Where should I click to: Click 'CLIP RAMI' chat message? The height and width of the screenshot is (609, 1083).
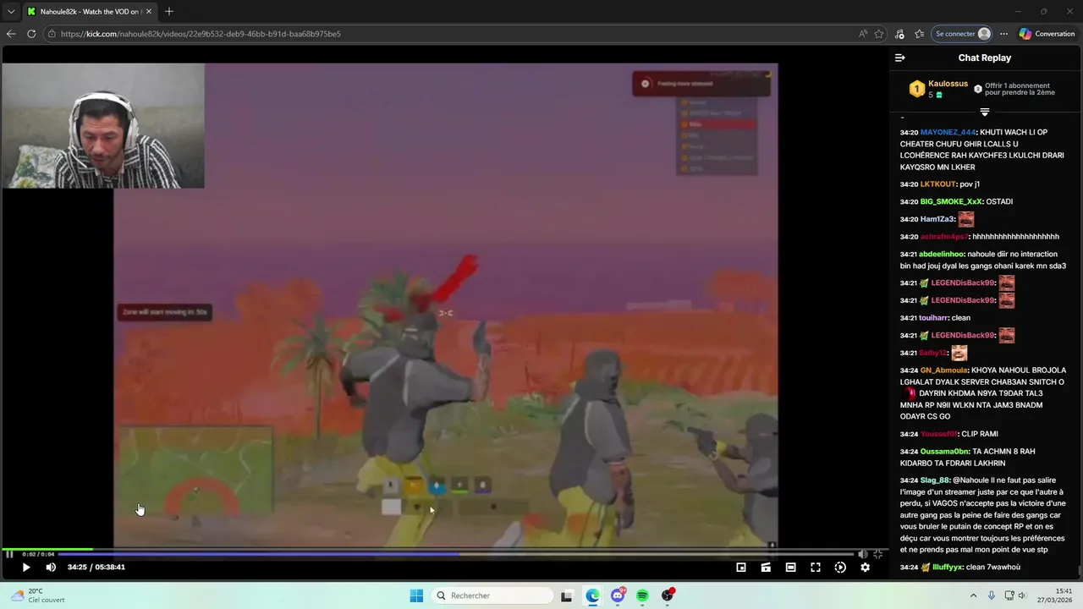[980, 434]
